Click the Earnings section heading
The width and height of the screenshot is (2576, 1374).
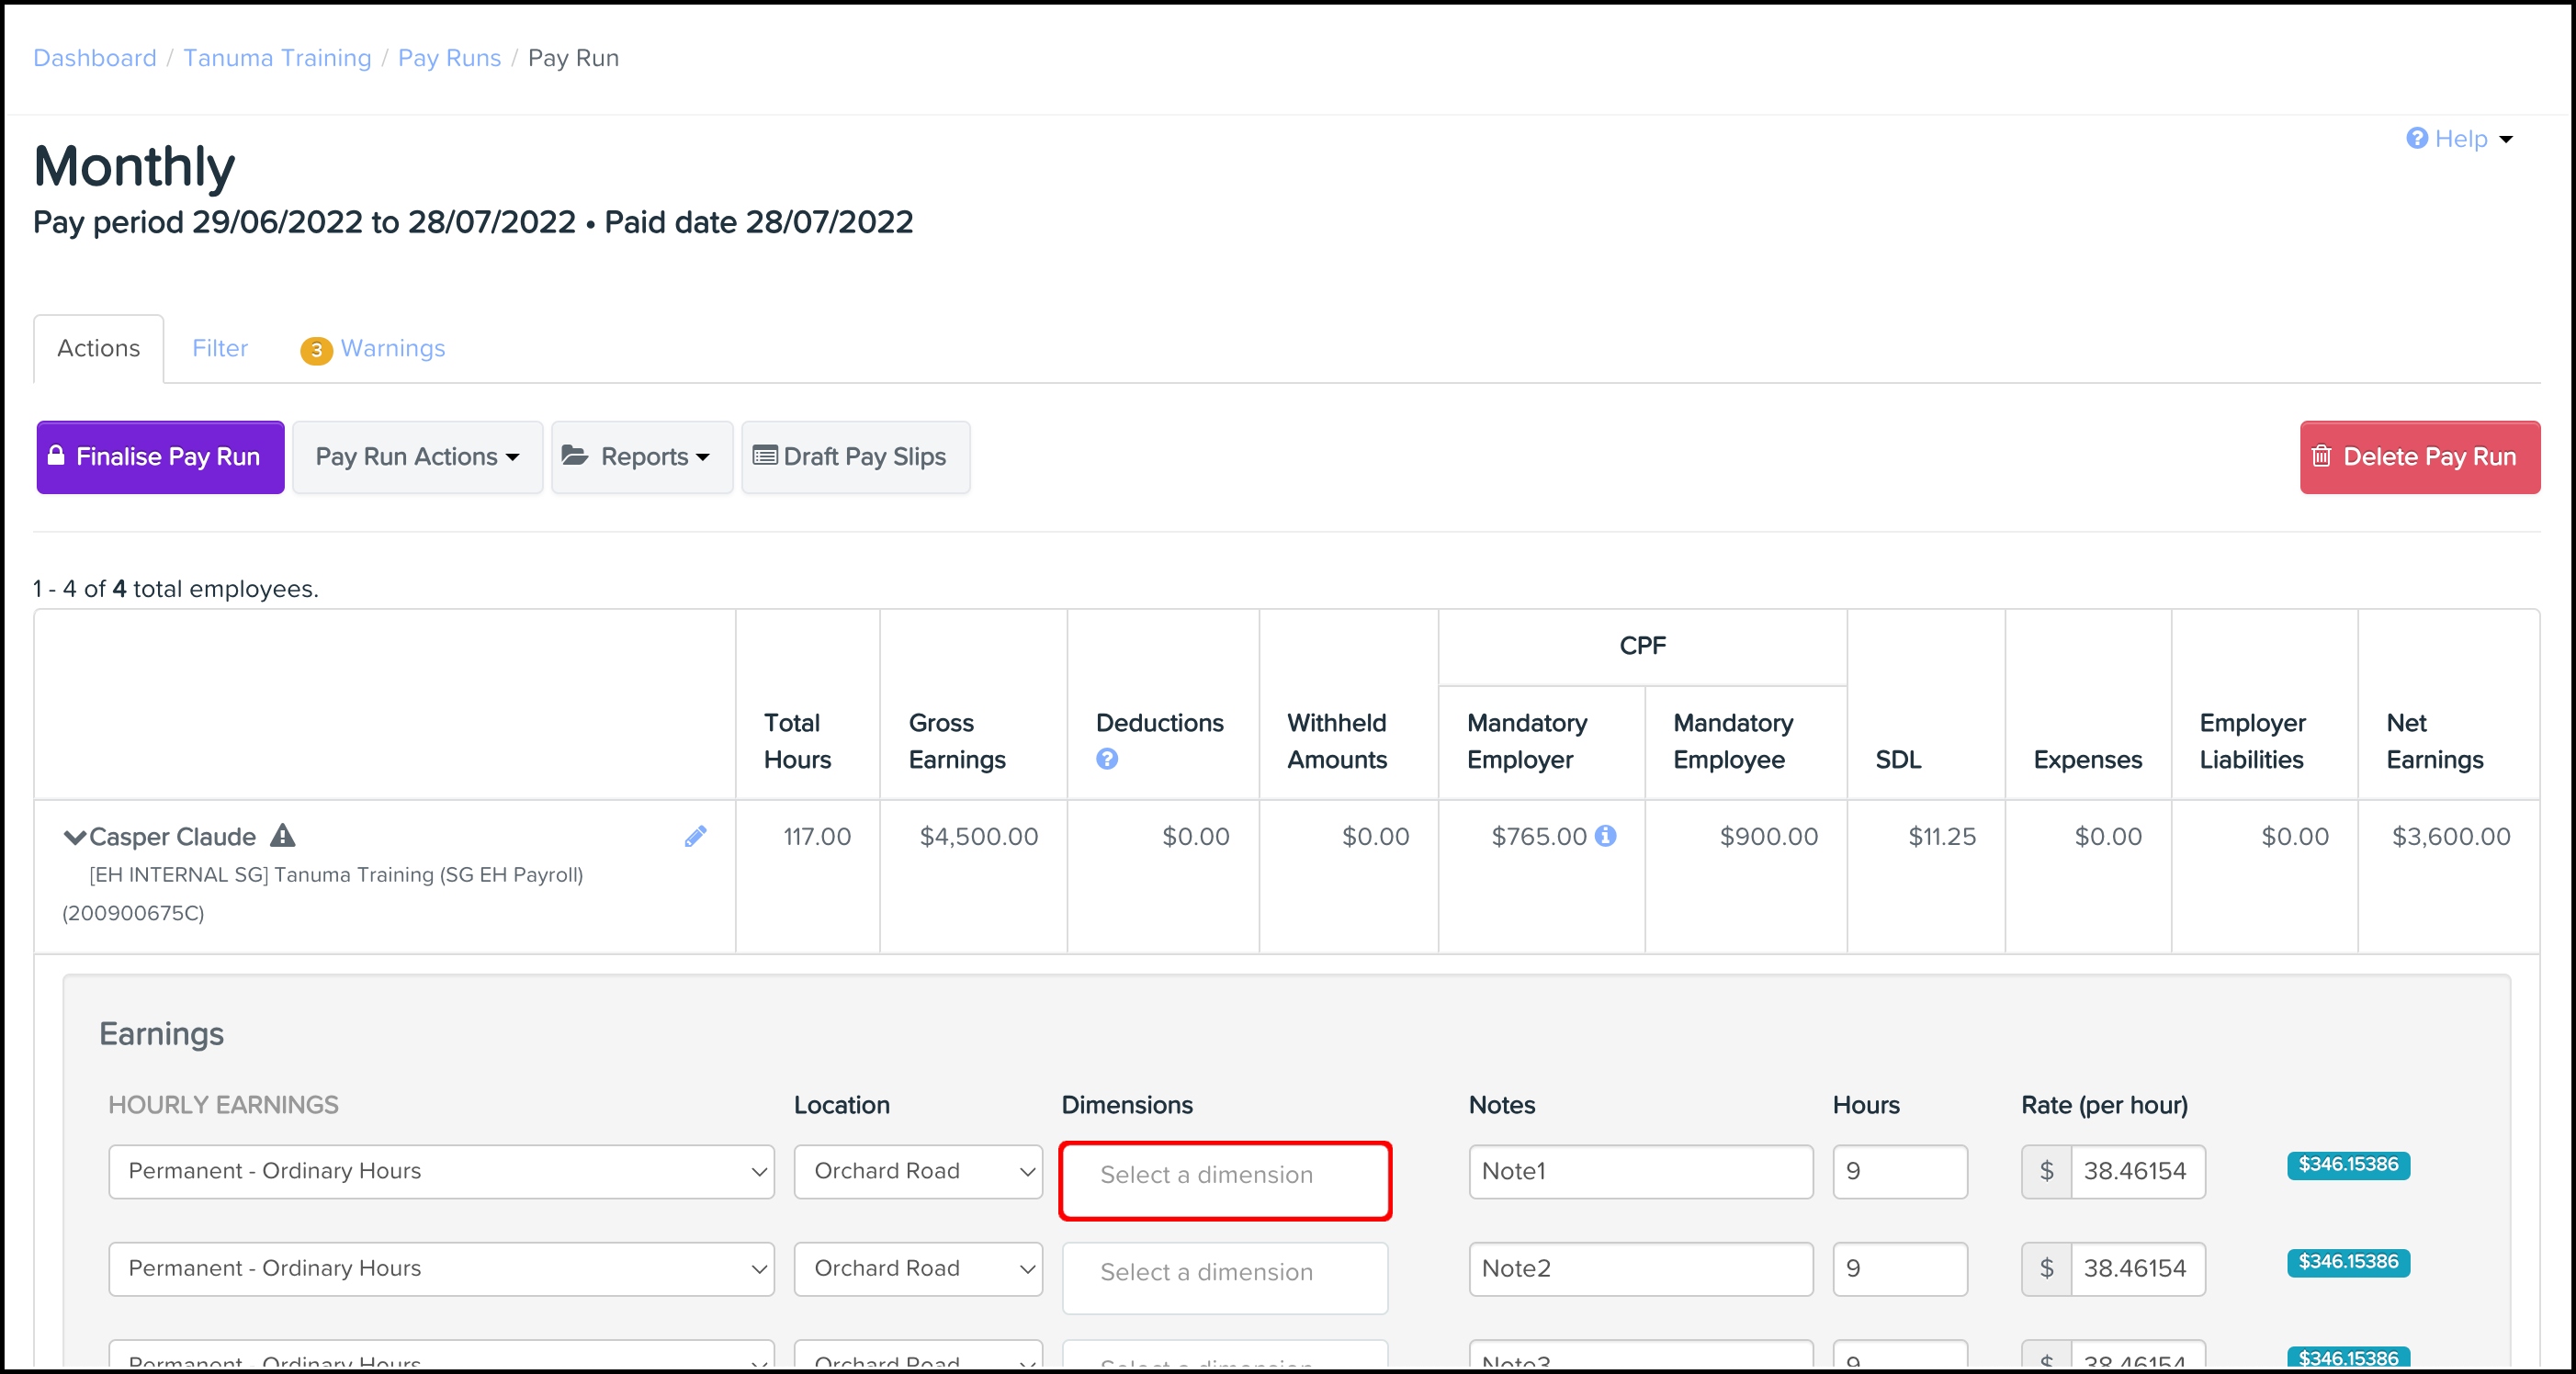(x=162, y=1034)
